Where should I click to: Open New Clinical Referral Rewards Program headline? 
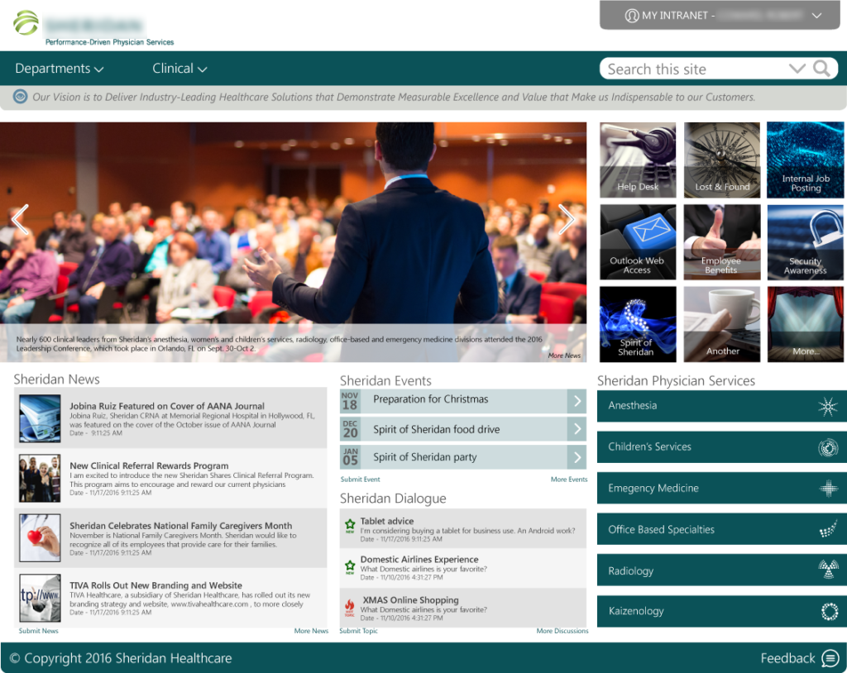coord(149,465)
